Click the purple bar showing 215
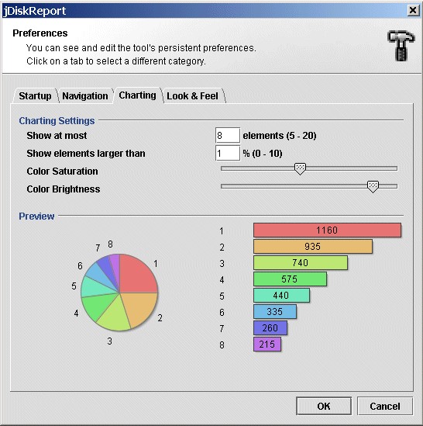This screenshot has width=423, height=426. (267, 345)
